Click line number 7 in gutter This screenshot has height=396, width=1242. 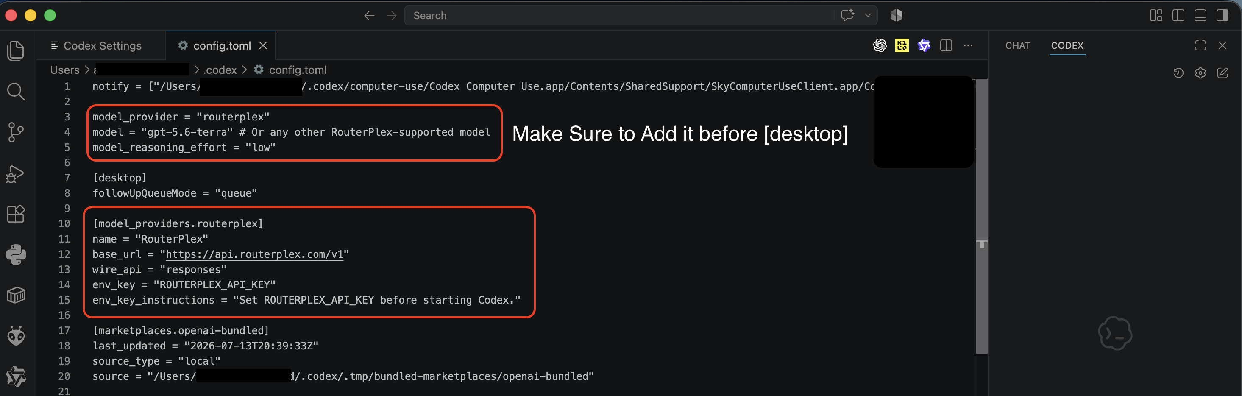click(67, 178)
